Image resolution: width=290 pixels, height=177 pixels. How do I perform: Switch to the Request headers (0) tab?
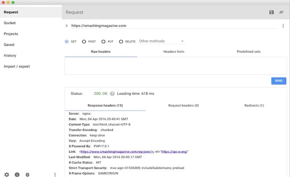click(183, 105)
